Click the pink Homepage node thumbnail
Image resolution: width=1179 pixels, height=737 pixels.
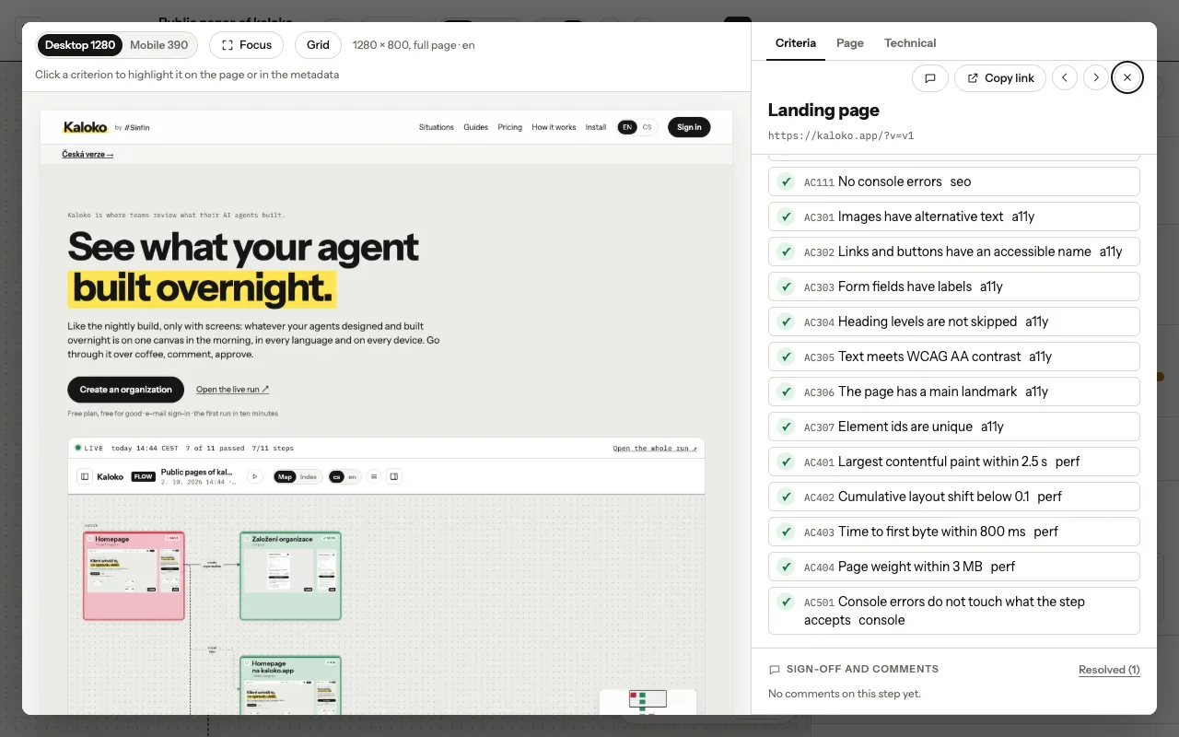click(x=134, y=576)
